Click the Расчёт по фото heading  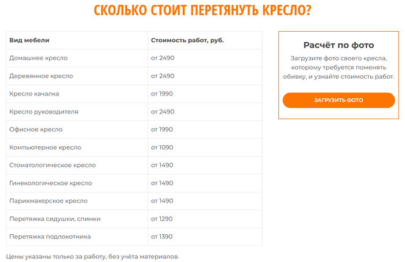point(338,45)
